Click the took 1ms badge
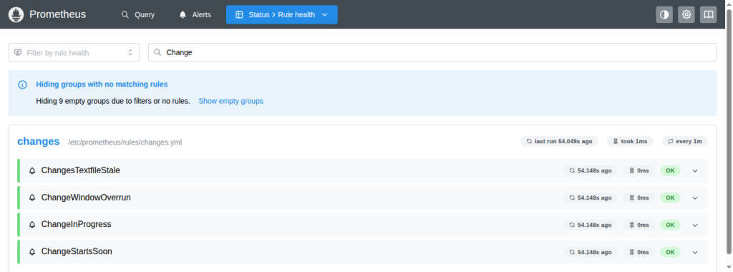The image size is (733, 272). click(630, 141)
